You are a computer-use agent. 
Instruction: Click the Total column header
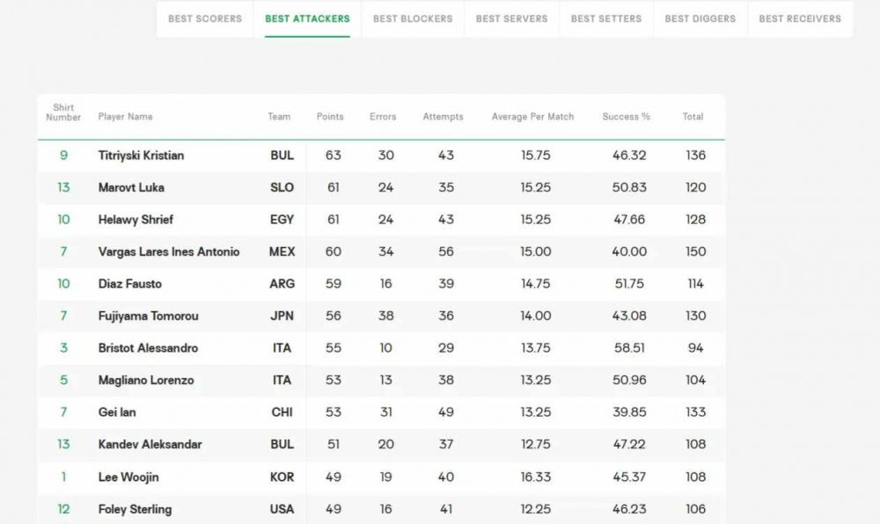click(693, 117)
